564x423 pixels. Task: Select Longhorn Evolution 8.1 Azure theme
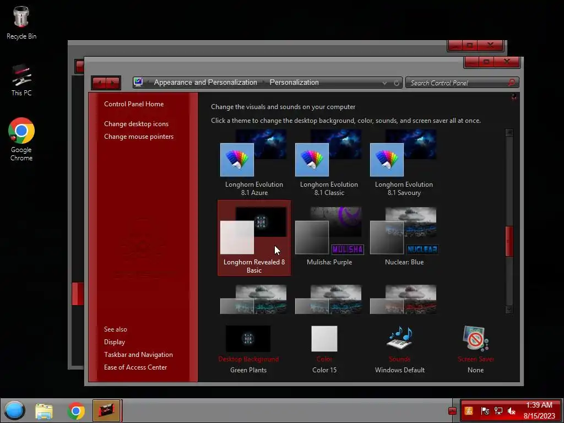(x=254, y=163)
